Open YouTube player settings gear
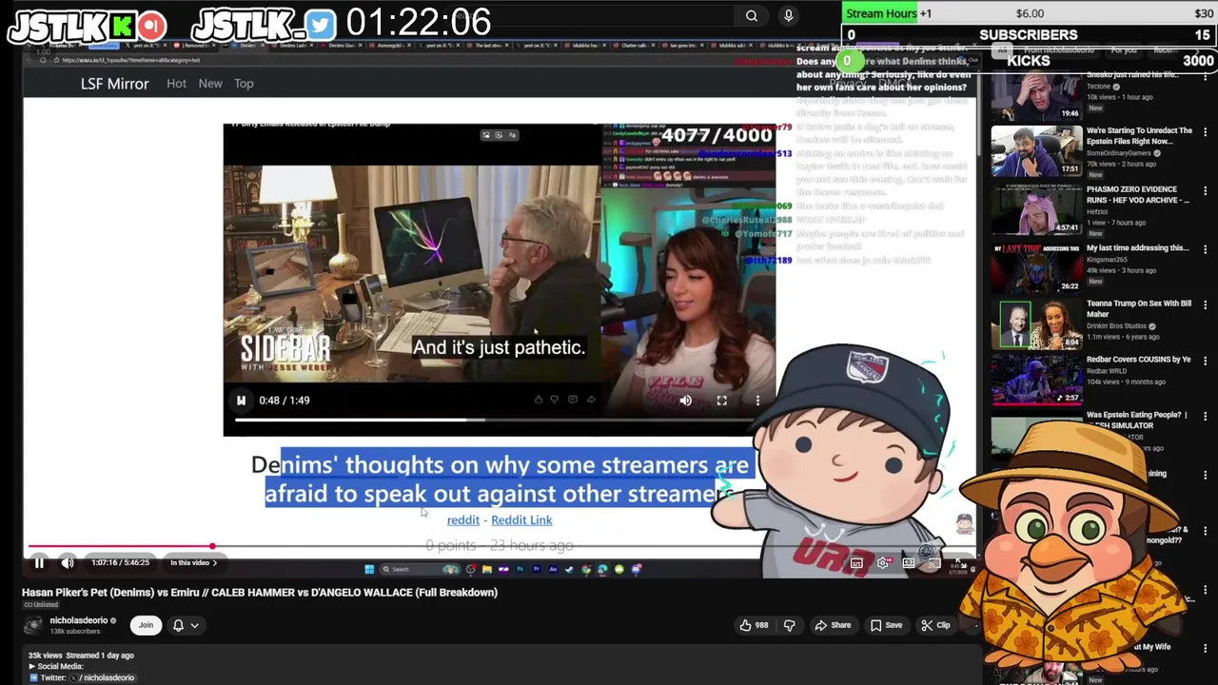Image resolution: width=1218 pixels, height=685 pixels. click(x=882, y=563)
